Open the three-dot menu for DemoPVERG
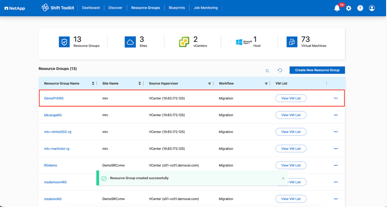This screenshot has width=388, height=208. click(336, 98)
